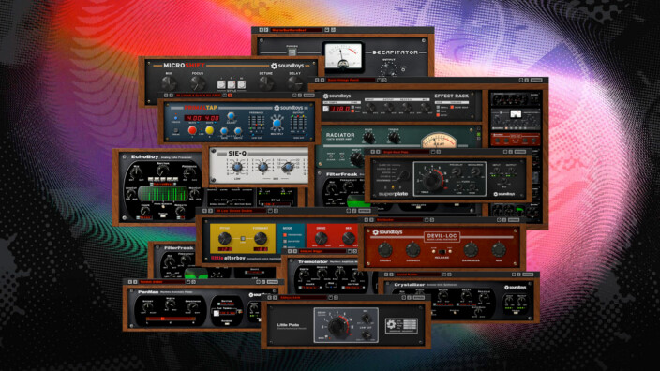The width and height of the screenshot is (660, 371).
Task: Click Soundtoys gear logo on MicroShift
Action: point(274,66)
